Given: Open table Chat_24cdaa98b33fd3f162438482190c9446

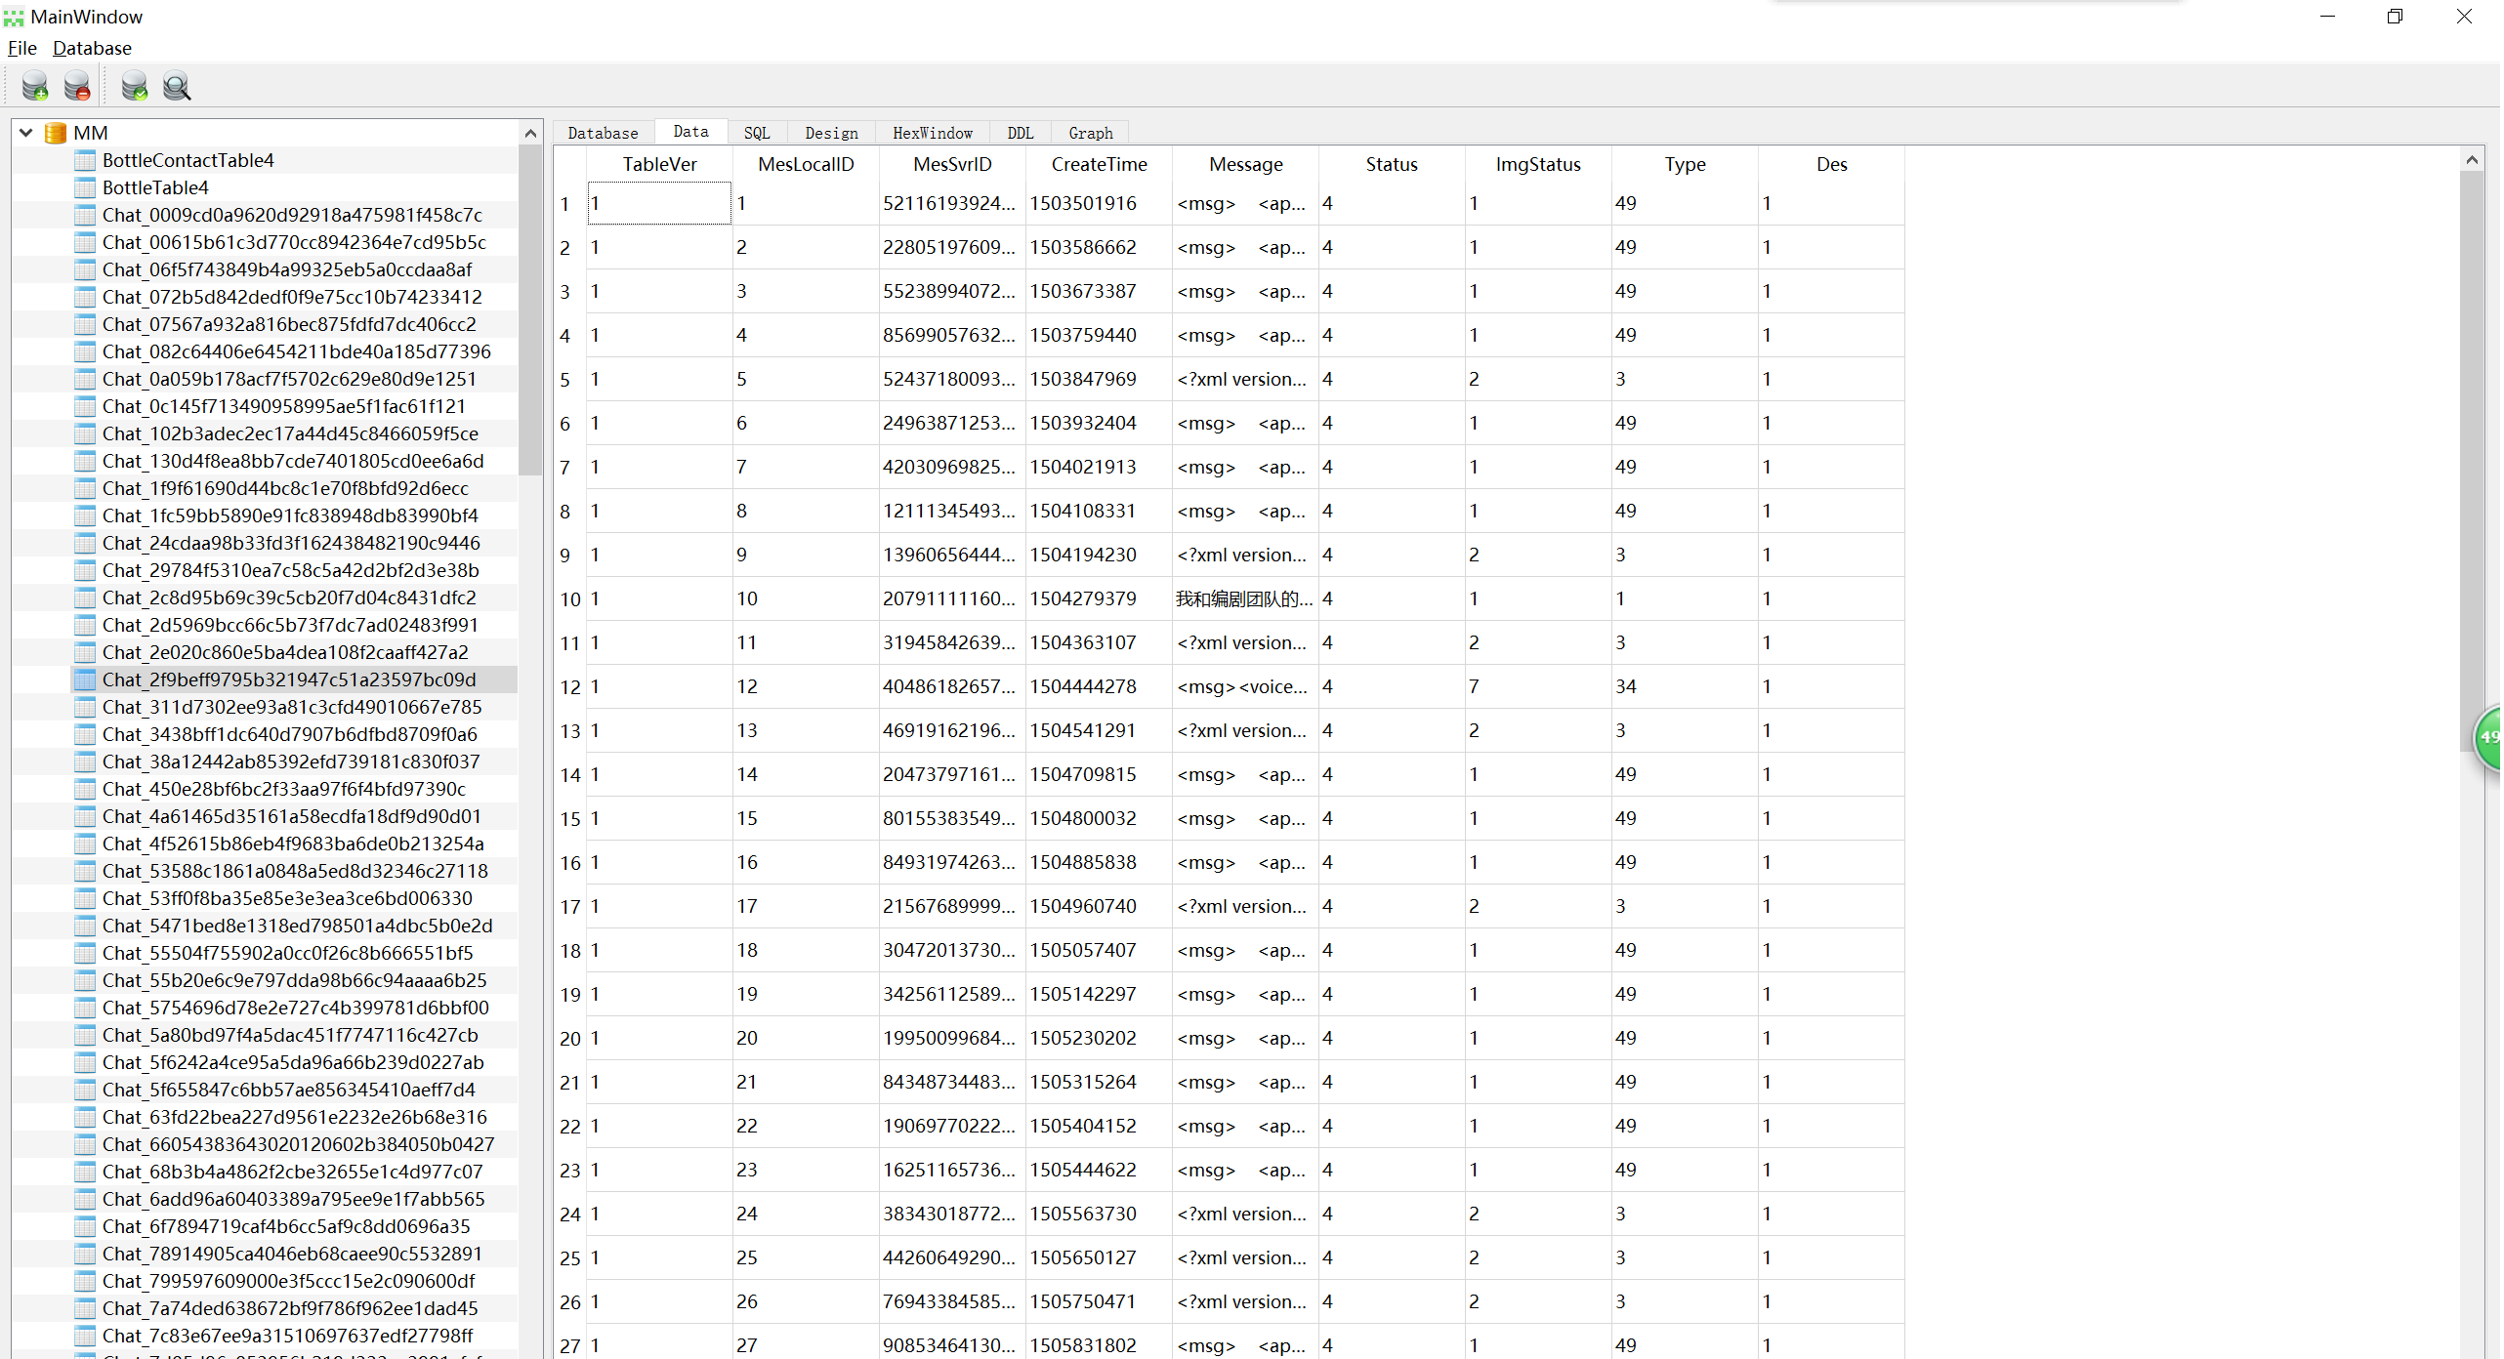Looking at the screenshot, I should [291, 543].
